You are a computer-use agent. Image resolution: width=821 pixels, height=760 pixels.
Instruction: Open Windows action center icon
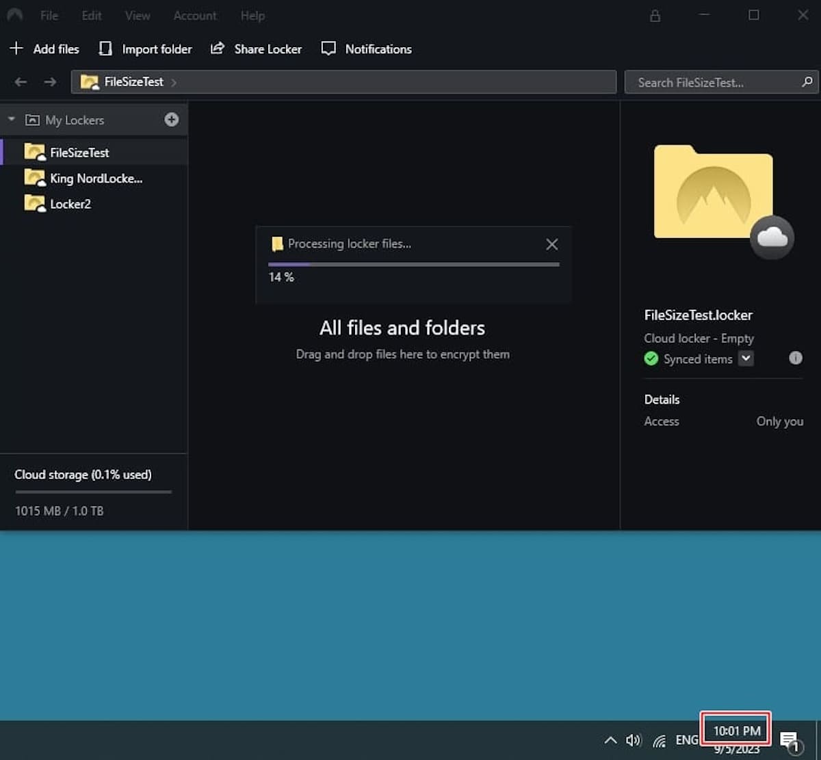(x=791, y=741)
